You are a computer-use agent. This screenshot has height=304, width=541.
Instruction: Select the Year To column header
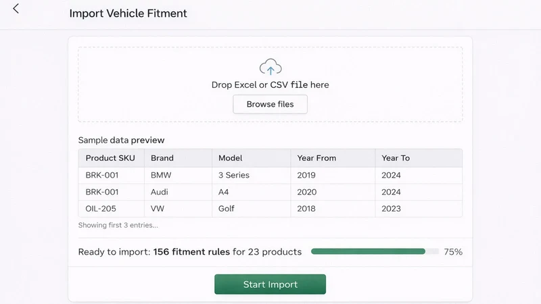(x=419, y=158)
